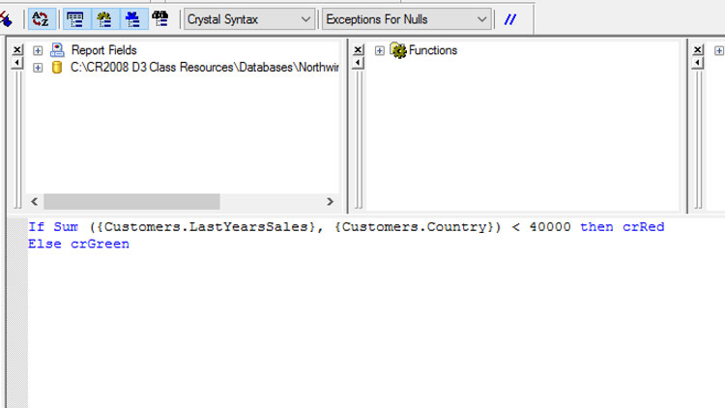
Task: Click the comment/uncomment double-slash icon
Action: [x=510, y=19]
